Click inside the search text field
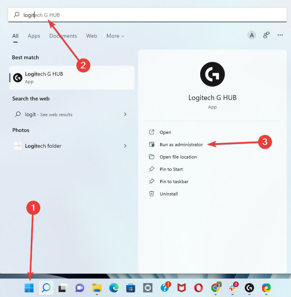Image resolution: width=291 pixels, height=297 pixels. click(x=147, y=15)
